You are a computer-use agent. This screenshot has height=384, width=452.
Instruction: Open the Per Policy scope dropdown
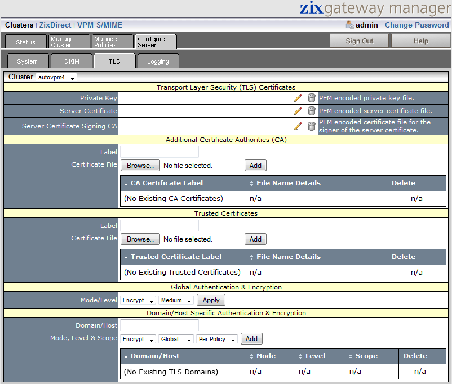(217, 339)
